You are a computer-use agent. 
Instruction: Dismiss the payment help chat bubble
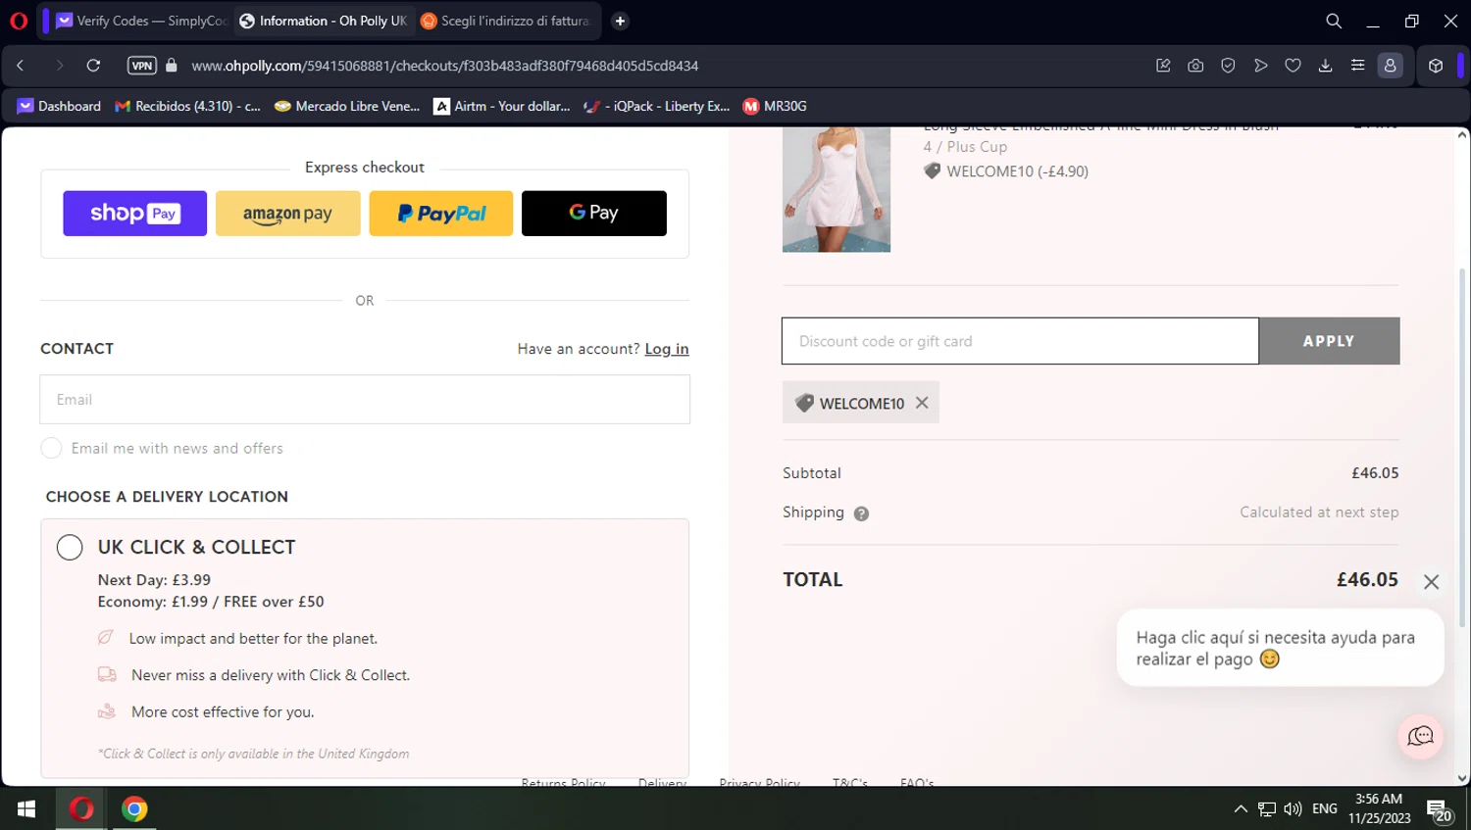pyautogui.click(x=1432, y=582)
